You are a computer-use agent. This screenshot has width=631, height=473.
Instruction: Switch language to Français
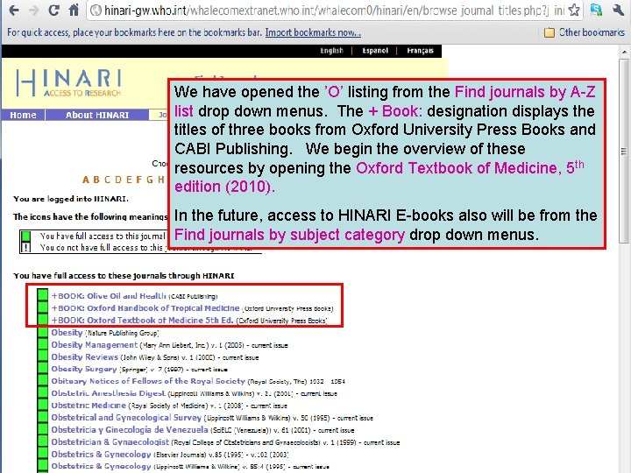[420, 51]
